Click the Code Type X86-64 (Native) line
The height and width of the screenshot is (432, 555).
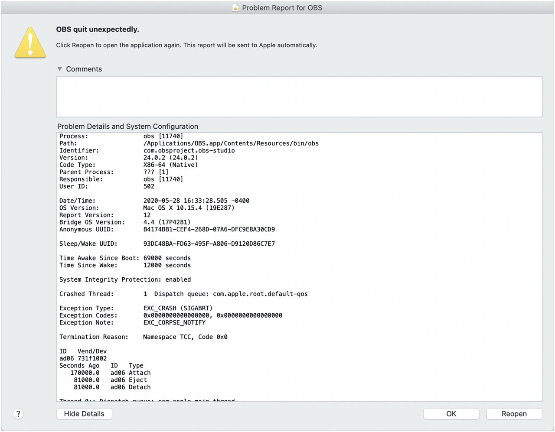(128, 165)
